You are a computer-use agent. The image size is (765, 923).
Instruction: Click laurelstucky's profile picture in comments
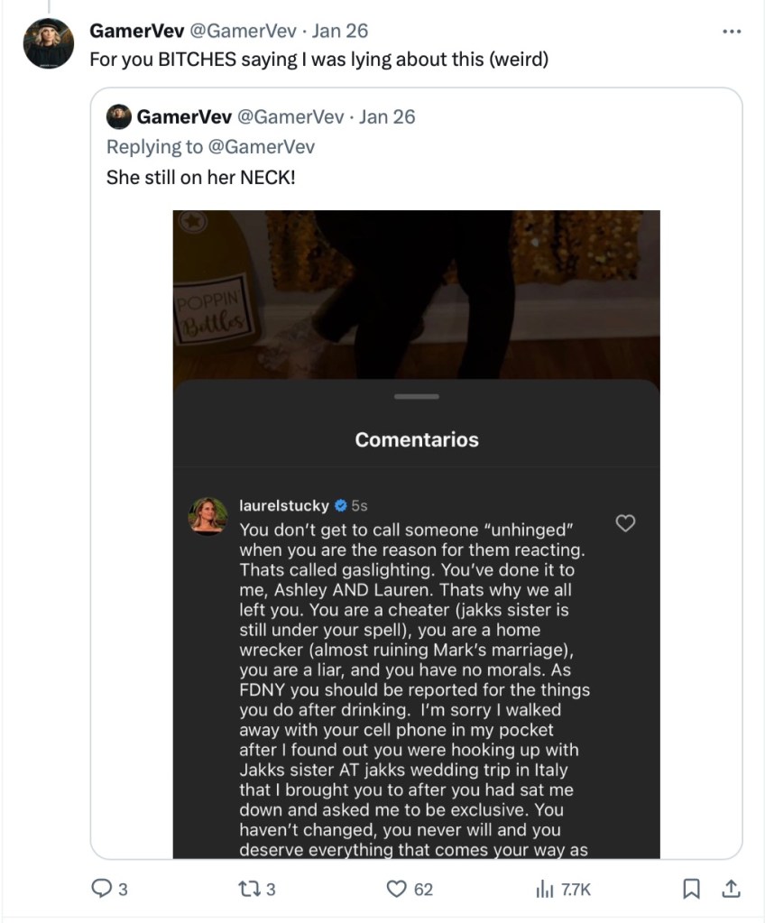point(207,515)
